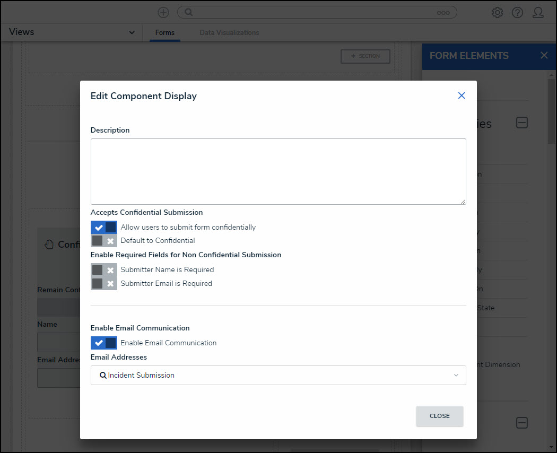Enable Submitter Email is Required toggle

coord(104,283)
